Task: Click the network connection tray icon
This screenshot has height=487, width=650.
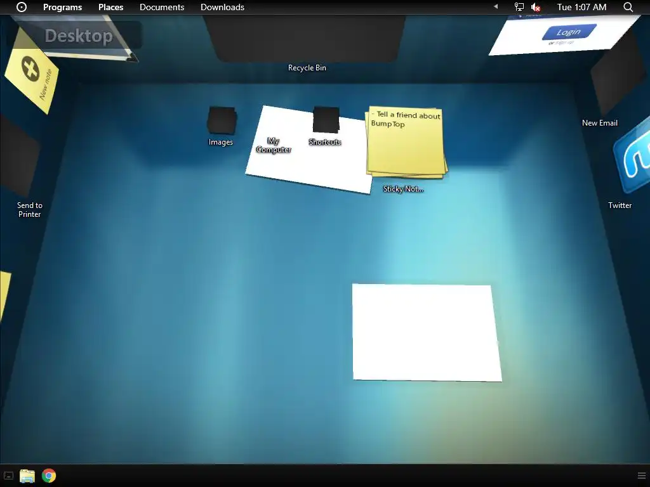Action: tap(519, 7)
